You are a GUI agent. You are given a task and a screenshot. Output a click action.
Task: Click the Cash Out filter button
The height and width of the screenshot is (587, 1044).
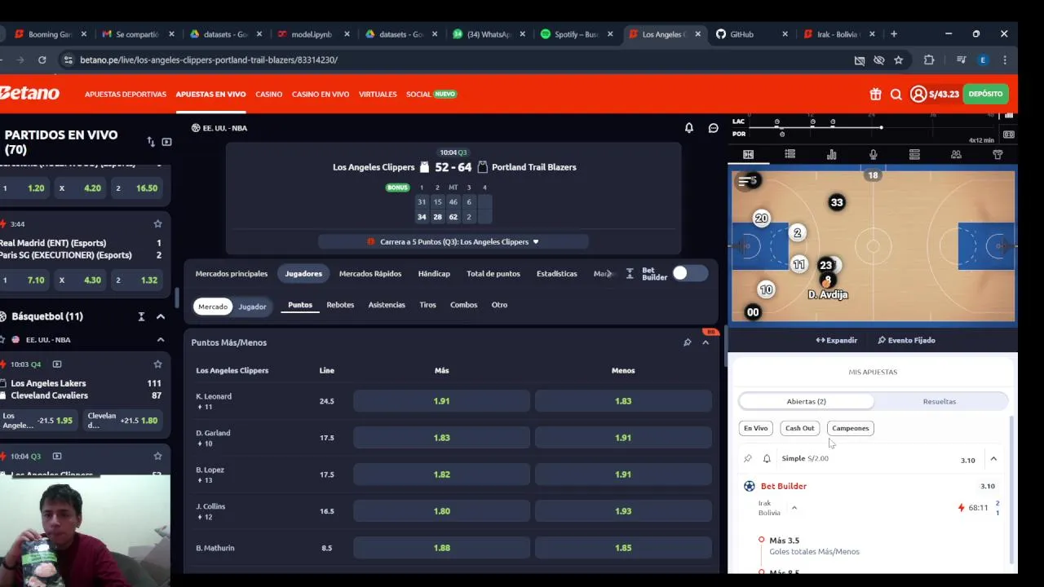[x=799, y=428]
